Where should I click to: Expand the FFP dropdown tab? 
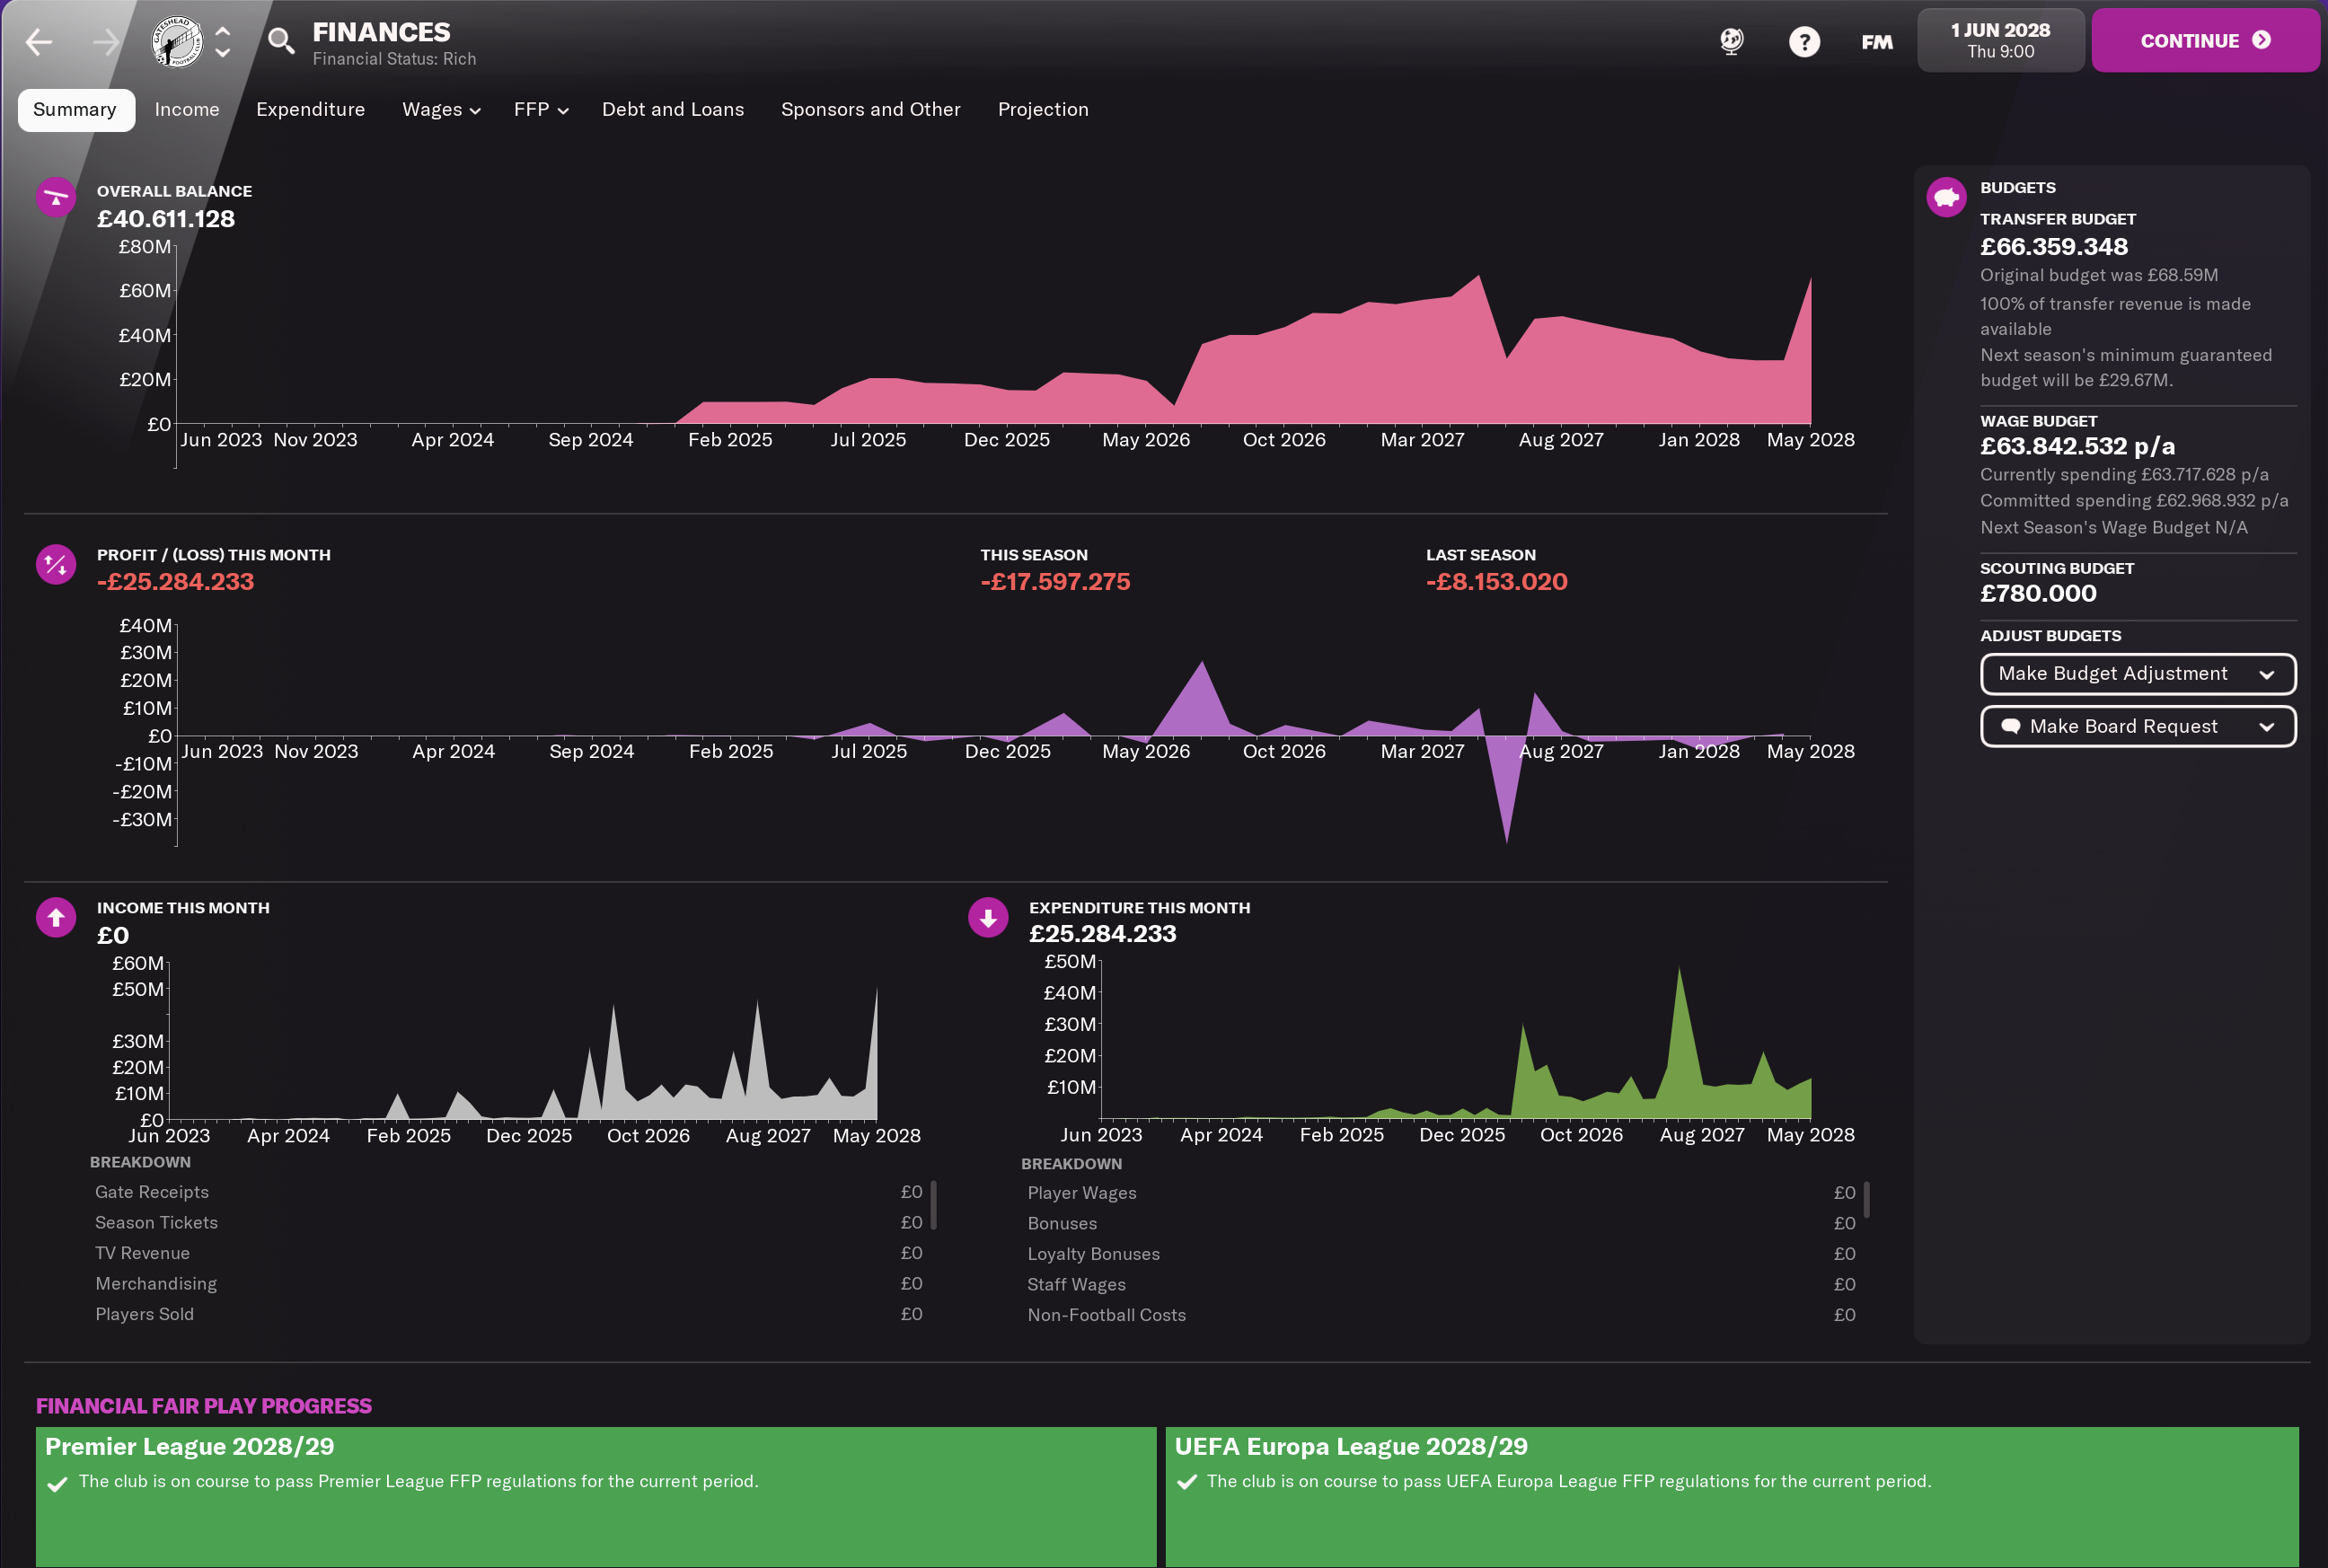tap(541, 109)
